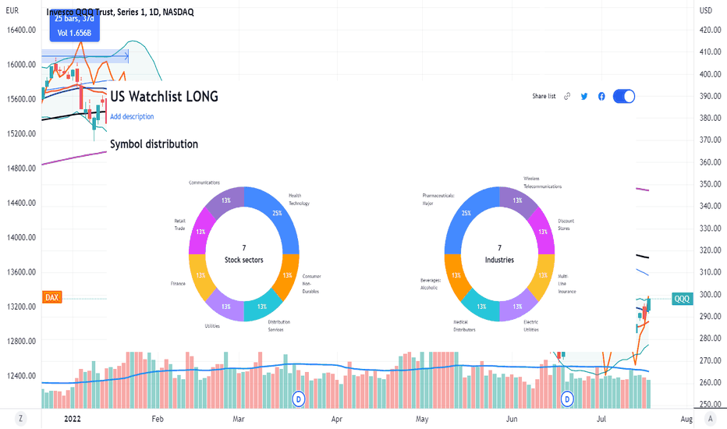Viewport: 727px width, 429px height.
Task: Click the 7 Stock sectors donut center
Action: tap(244, 254)
